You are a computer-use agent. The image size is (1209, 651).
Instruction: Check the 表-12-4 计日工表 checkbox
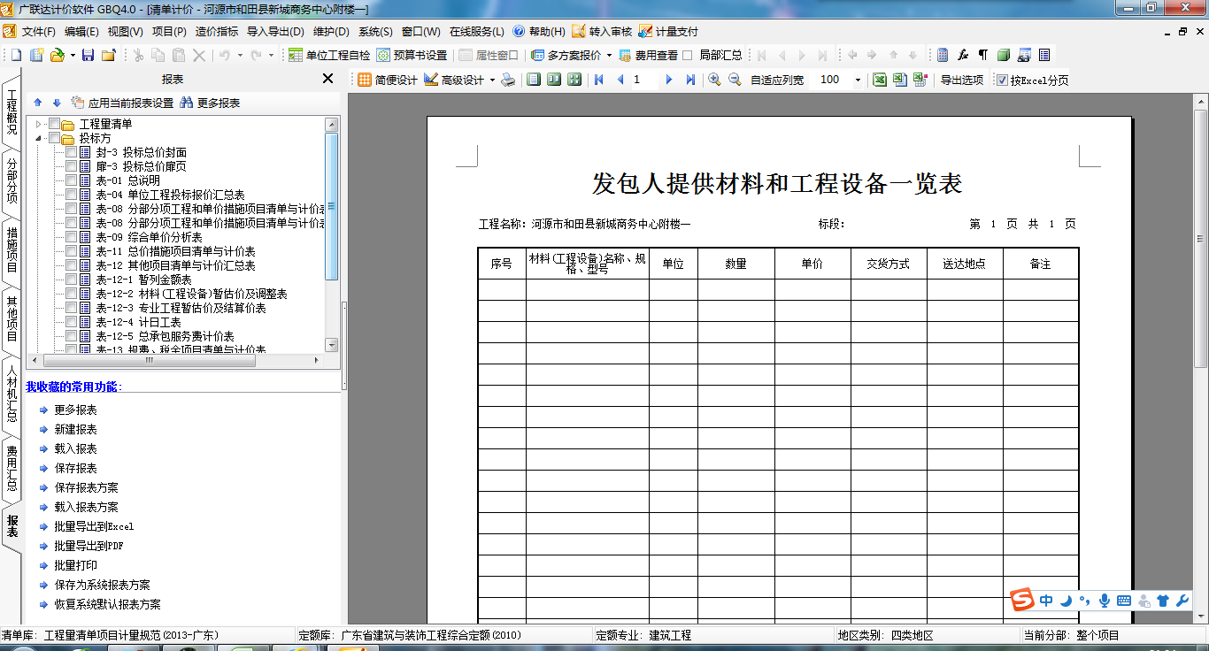click(x=71, y=322)
